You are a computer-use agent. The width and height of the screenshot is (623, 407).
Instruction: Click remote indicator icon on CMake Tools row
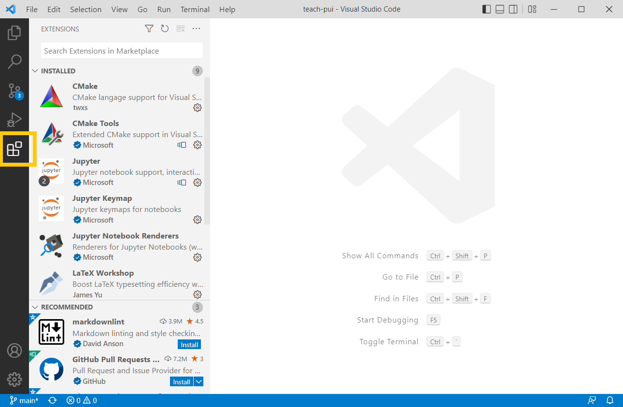182,145
